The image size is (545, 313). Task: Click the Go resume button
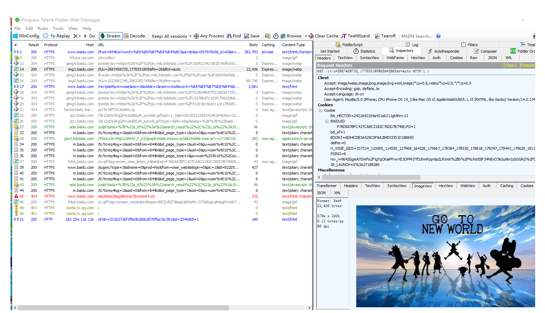pyautogui.click(x=89, y=36)
